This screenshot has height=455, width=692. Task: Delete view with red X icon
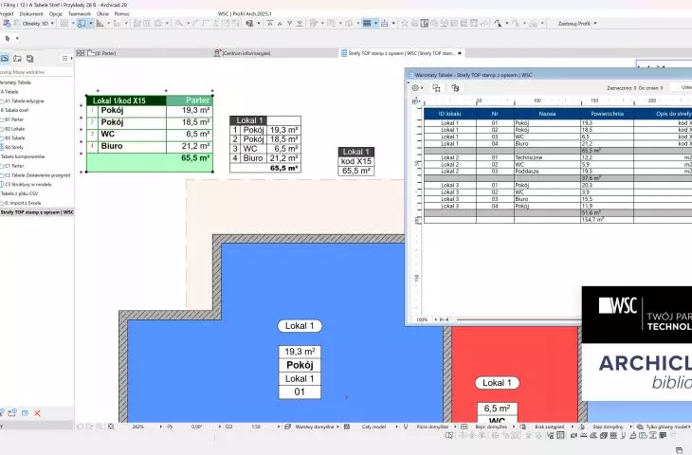point(38,413)
